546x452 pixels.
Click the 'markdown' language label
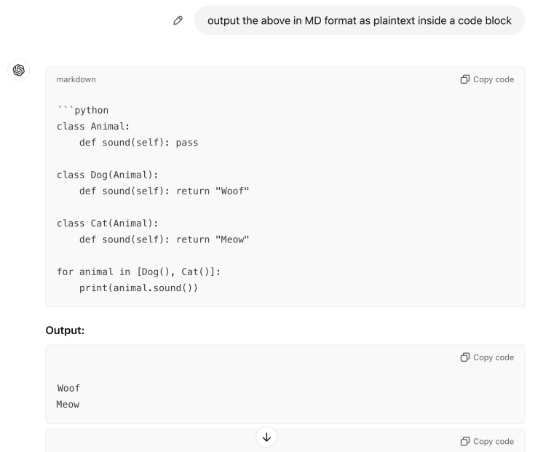pos(76,79)
